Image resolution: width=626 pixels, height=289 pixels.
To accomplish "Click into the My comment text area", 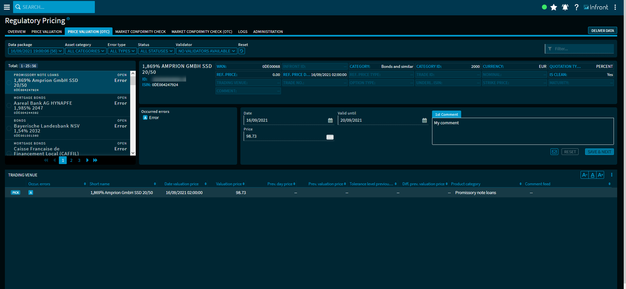I will [523, 131].
